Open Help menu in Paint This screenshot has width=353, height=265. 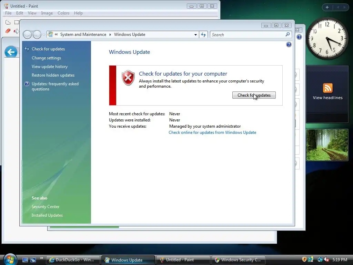point(78,13)
